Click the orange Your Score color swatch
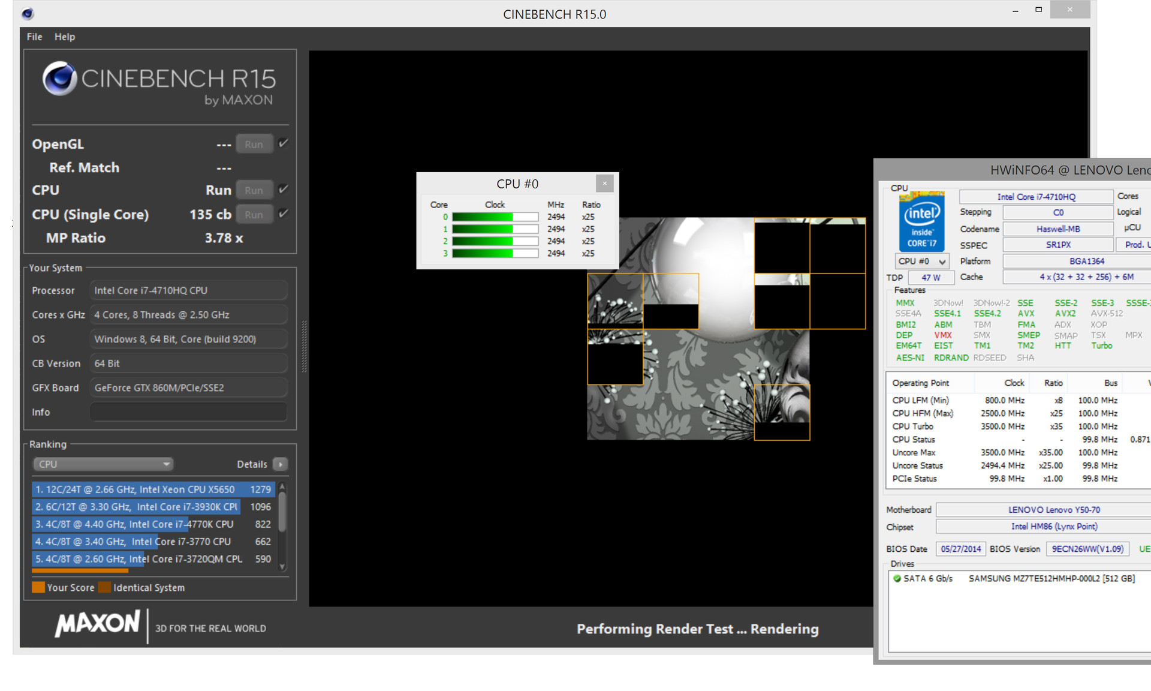The image size is (1151, 691). point(38,587)
